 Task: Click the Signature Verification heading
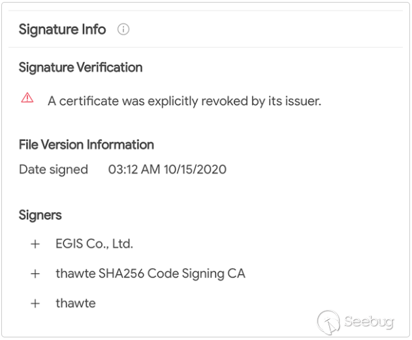[x=80, y=67]
